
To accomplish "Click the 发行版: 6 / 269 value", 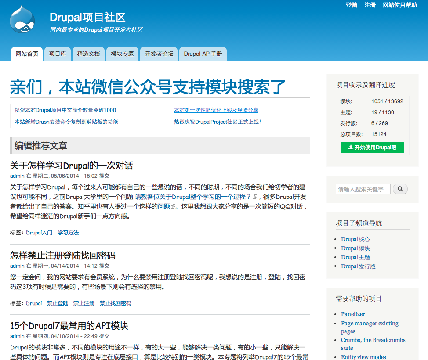I will pos(379,123).
